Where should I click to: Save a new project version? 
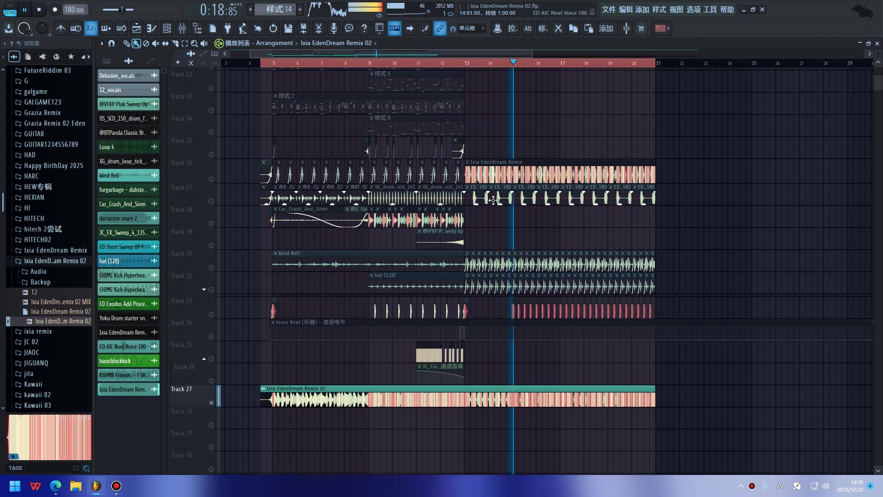[304, 29]
